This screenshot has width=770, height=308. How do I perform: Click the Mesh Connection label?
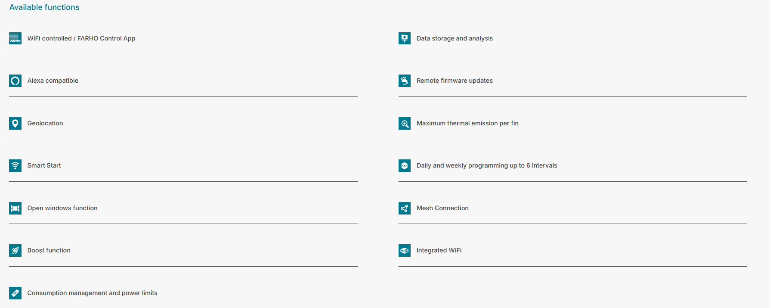pos(442,208)
